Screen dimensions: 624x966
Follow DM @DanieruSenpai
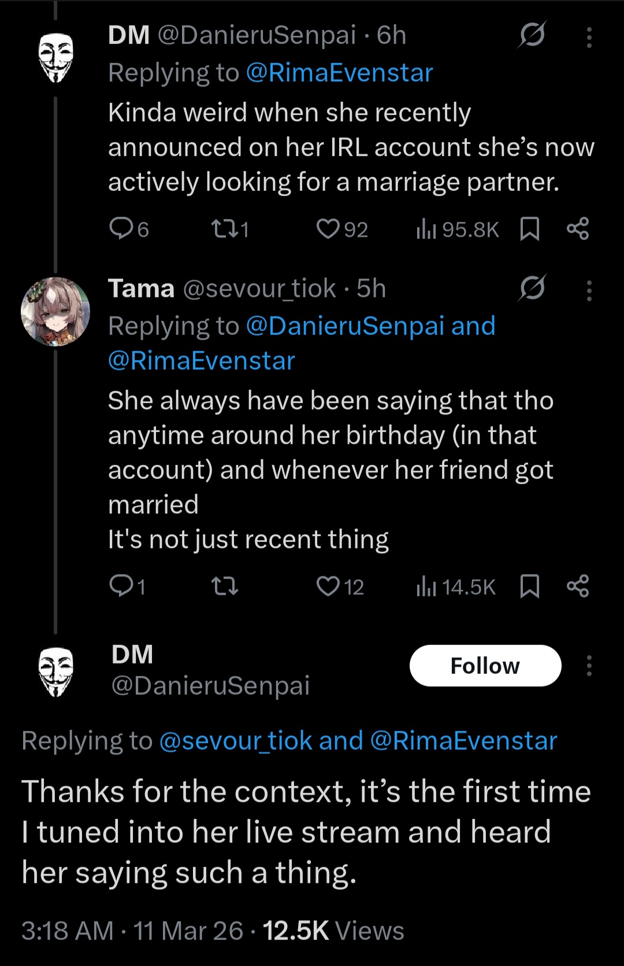click(485, 666)
